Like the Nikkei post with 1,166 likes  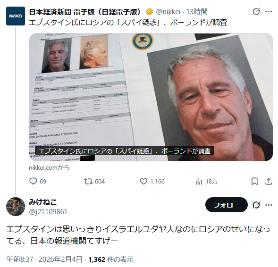pyautogui.click(x=143, y=181)
